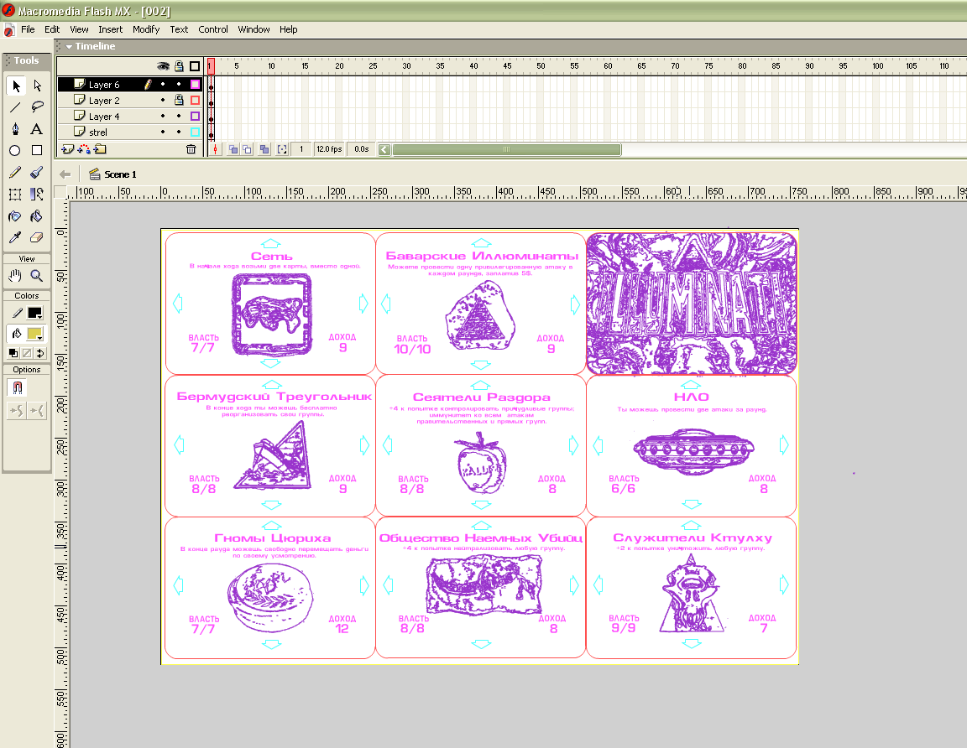The width and height of the screenshot is (967, 748).
Task: Pick the Pencil tool
Action: tap(16, 173)
